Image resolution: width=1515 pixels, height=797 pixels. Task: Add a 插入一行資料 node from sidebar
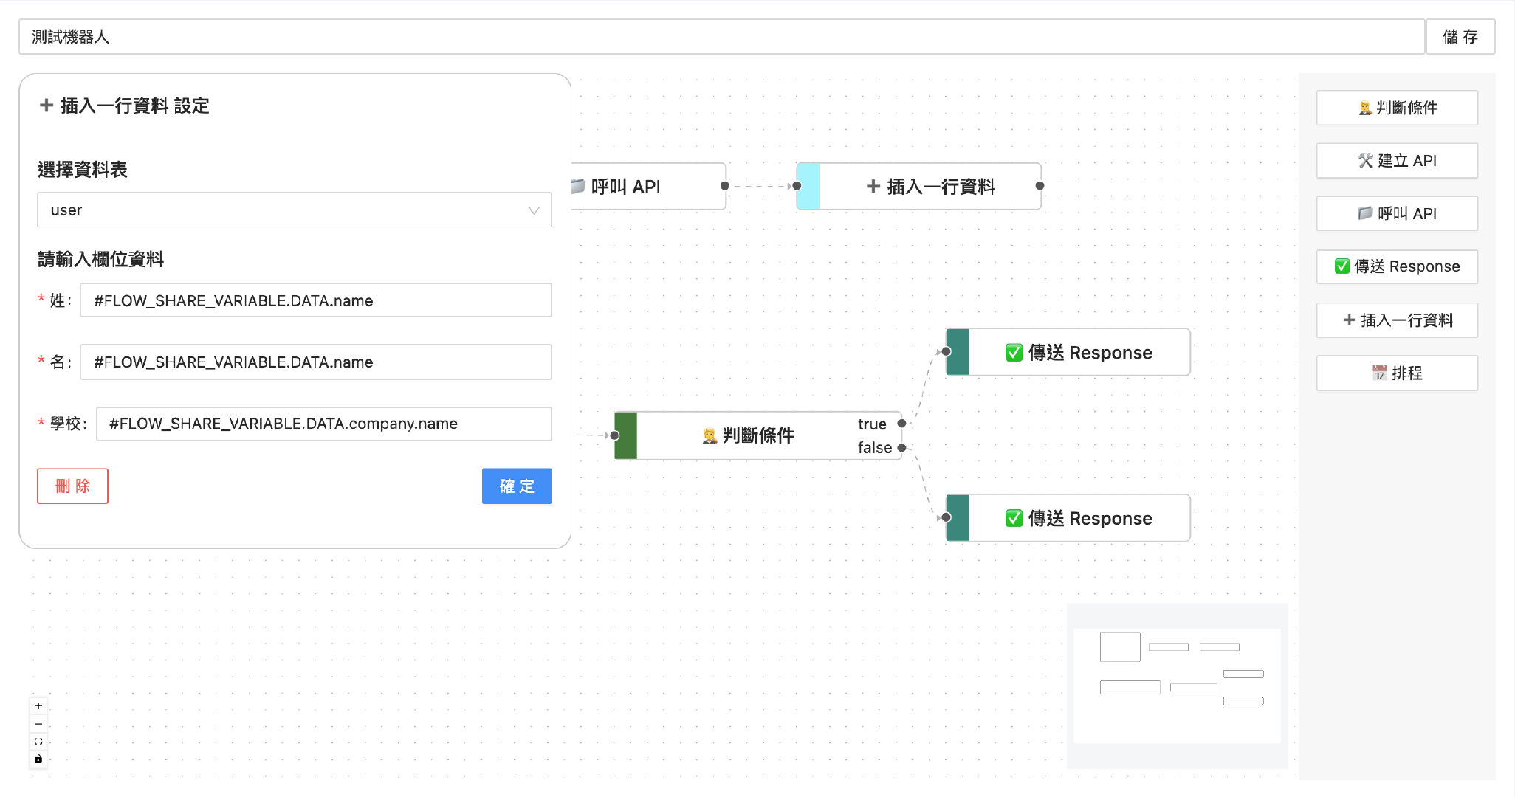pyautogui.click(x=1397, y=320)
